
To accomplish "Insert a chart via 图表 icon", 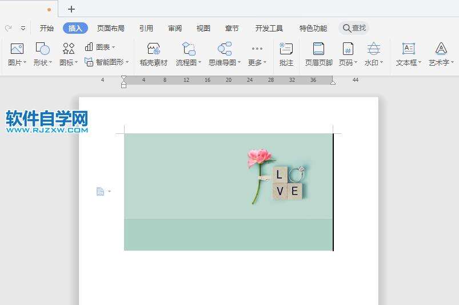I will (89, 46).
